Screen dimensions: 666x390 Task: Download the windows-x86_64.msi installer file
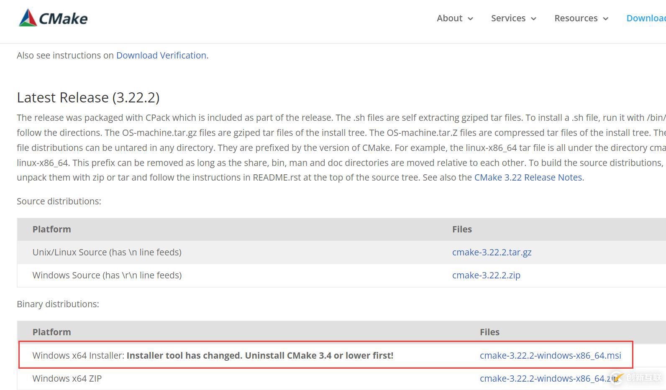click(x=550, y=356)
